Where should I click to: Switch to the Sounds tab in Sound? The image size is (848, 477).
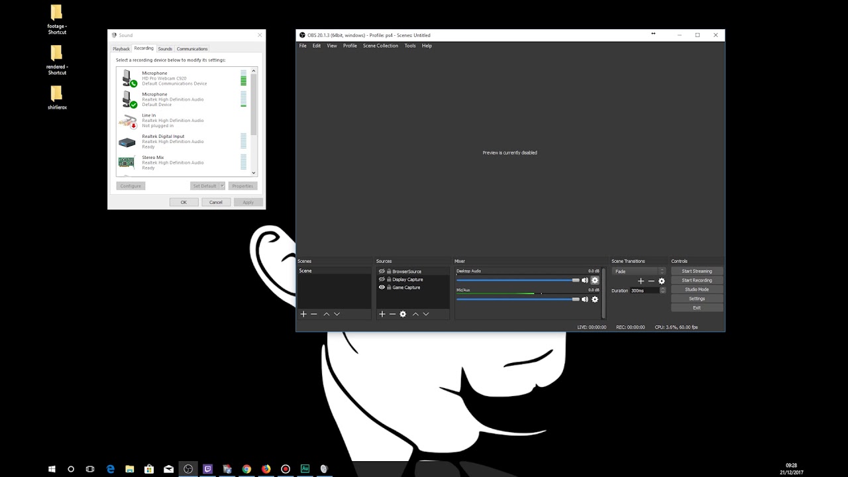165,49
